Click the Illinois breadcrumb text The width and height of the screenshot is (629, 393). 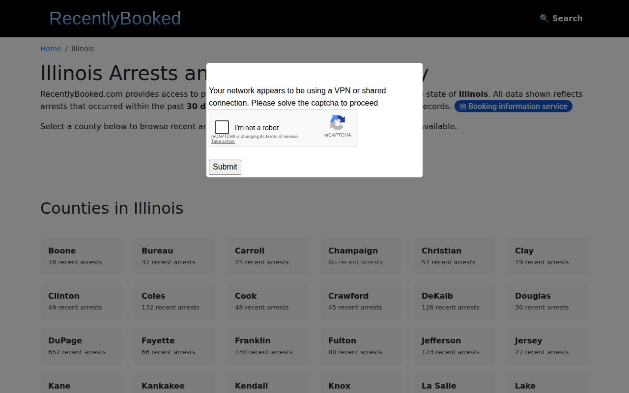pos(83,49)
